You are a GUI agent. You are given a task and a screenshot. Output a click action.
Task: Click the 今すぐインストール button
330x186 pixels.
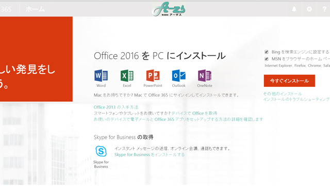[x=289, y=81]
